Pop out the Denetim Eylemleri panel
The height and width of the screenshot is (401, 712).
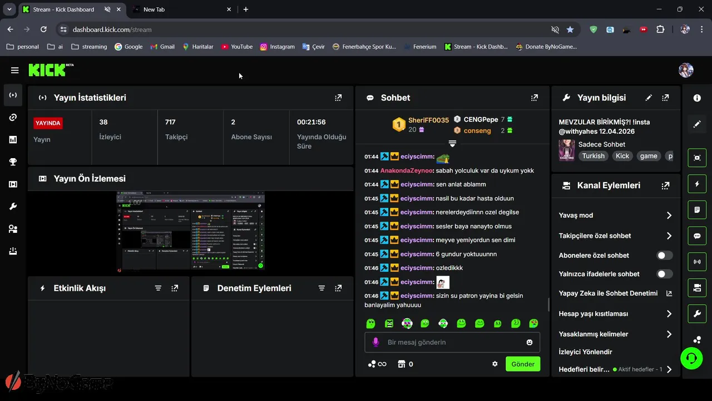coord(338,288)
